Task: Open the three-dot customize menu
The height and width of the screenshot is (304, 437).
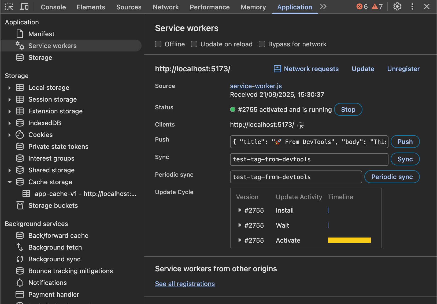Action: pyautogui.click(x=412, y=7)
